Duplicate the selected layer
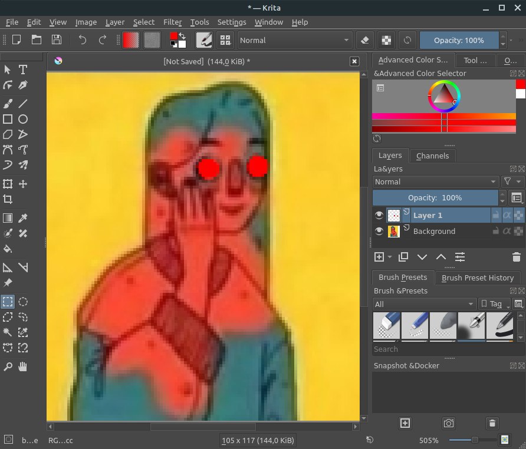 point(403,257)
